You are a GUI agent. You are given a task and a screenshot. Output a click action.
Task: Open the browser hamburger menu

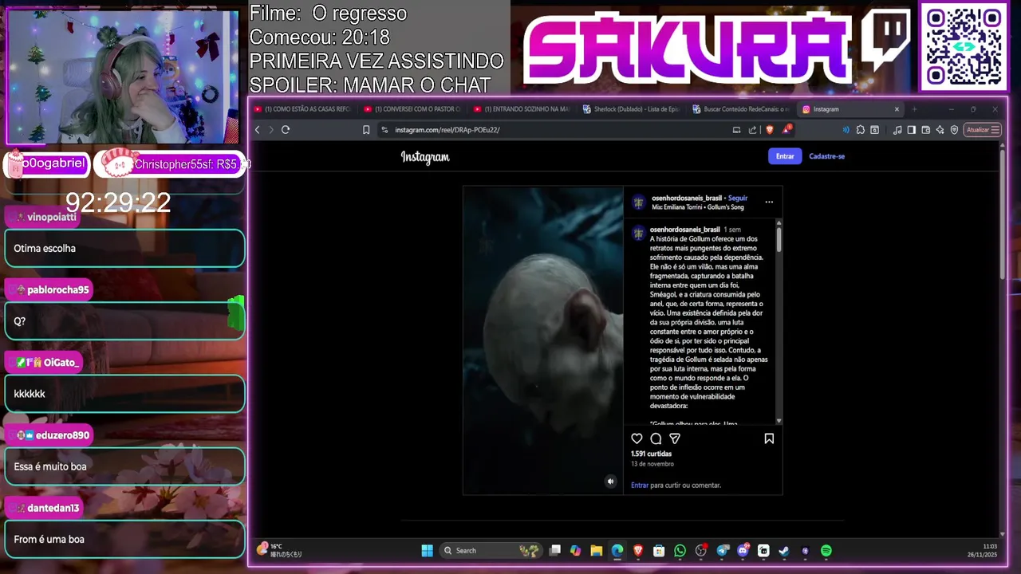click(995, 130)
